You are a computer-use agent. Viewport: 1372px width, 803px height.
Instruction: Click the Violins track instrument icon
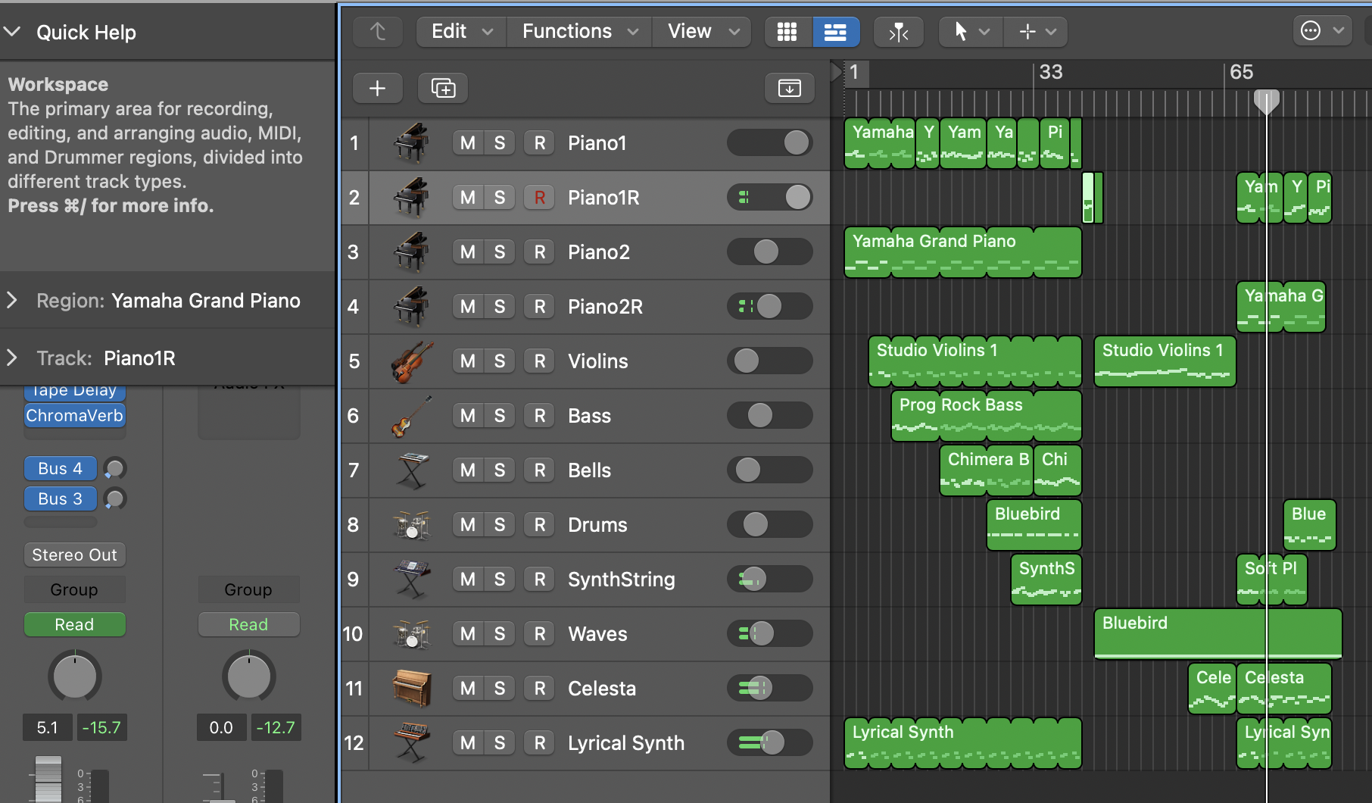tap(411, 361)
